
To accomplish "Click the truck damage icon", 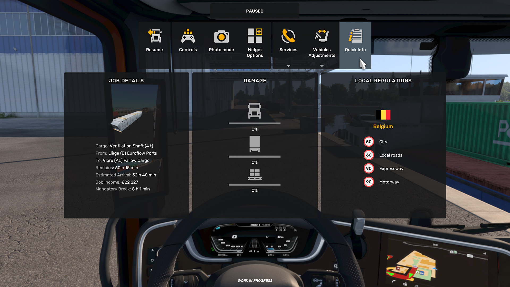I will click(x=254, y=111).
